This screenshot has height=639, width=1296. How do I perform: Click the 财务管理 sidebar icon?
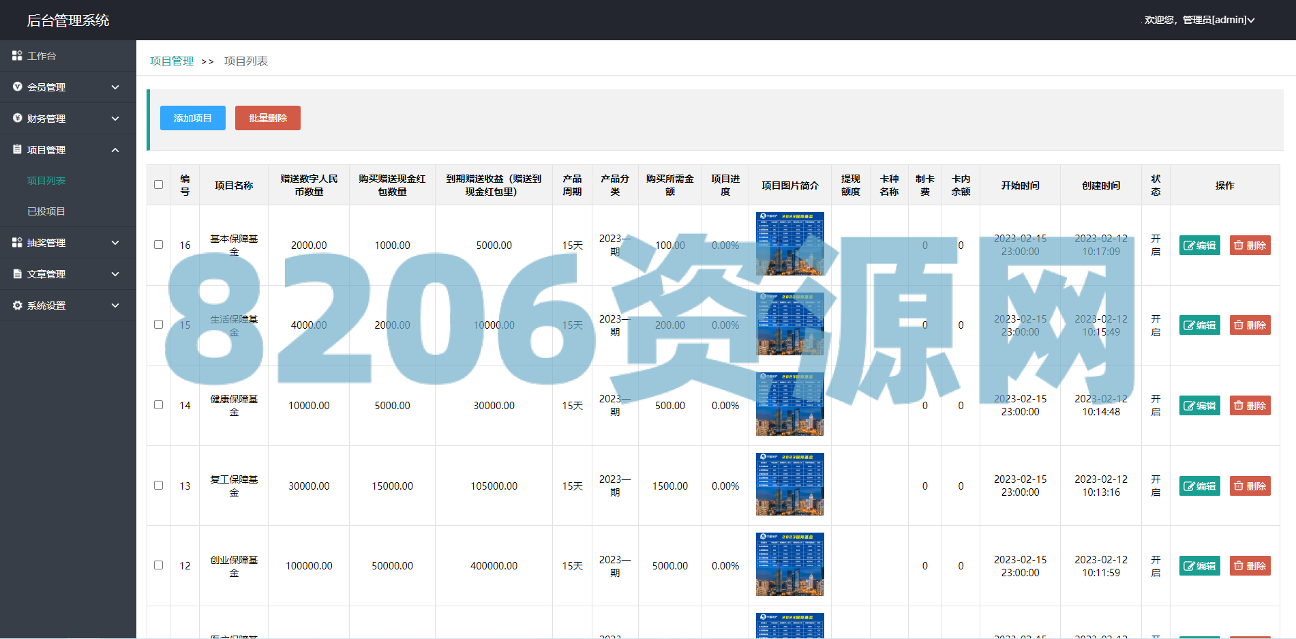click(x=17, y=118)
